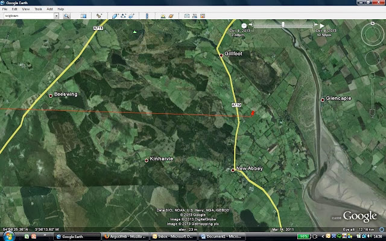Click the print icon in toolbar
The width and height of the screenshot is (386, 241).
point(194,16)
